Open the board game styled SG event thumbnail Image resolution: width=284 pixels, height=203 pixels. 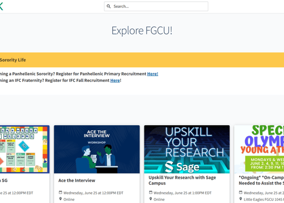(x=25, y=149)
